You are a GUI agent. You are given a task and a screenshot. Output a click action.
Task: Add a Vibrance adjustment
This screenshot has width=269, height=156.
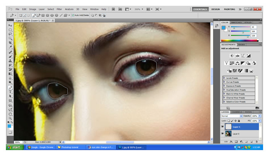(226, 63)
